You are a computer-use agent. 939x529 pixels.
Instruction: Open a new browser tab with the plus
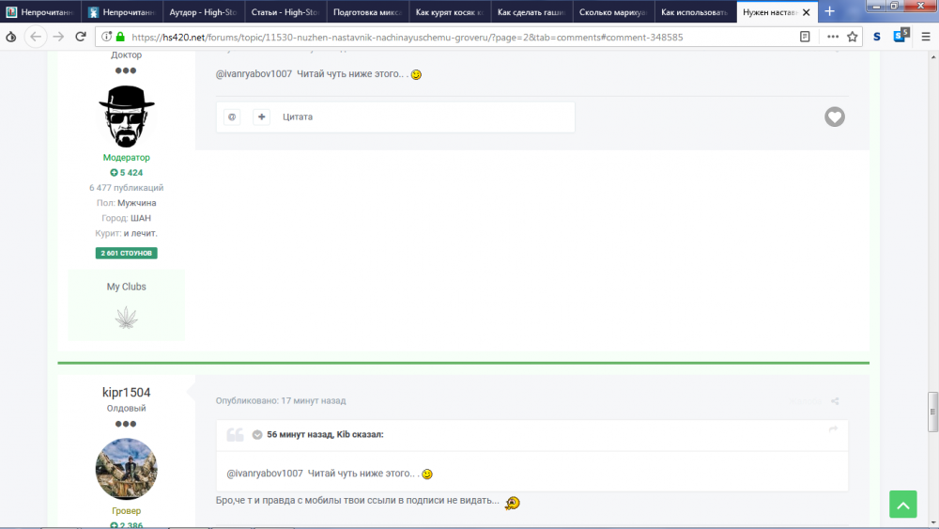(829, 11)
